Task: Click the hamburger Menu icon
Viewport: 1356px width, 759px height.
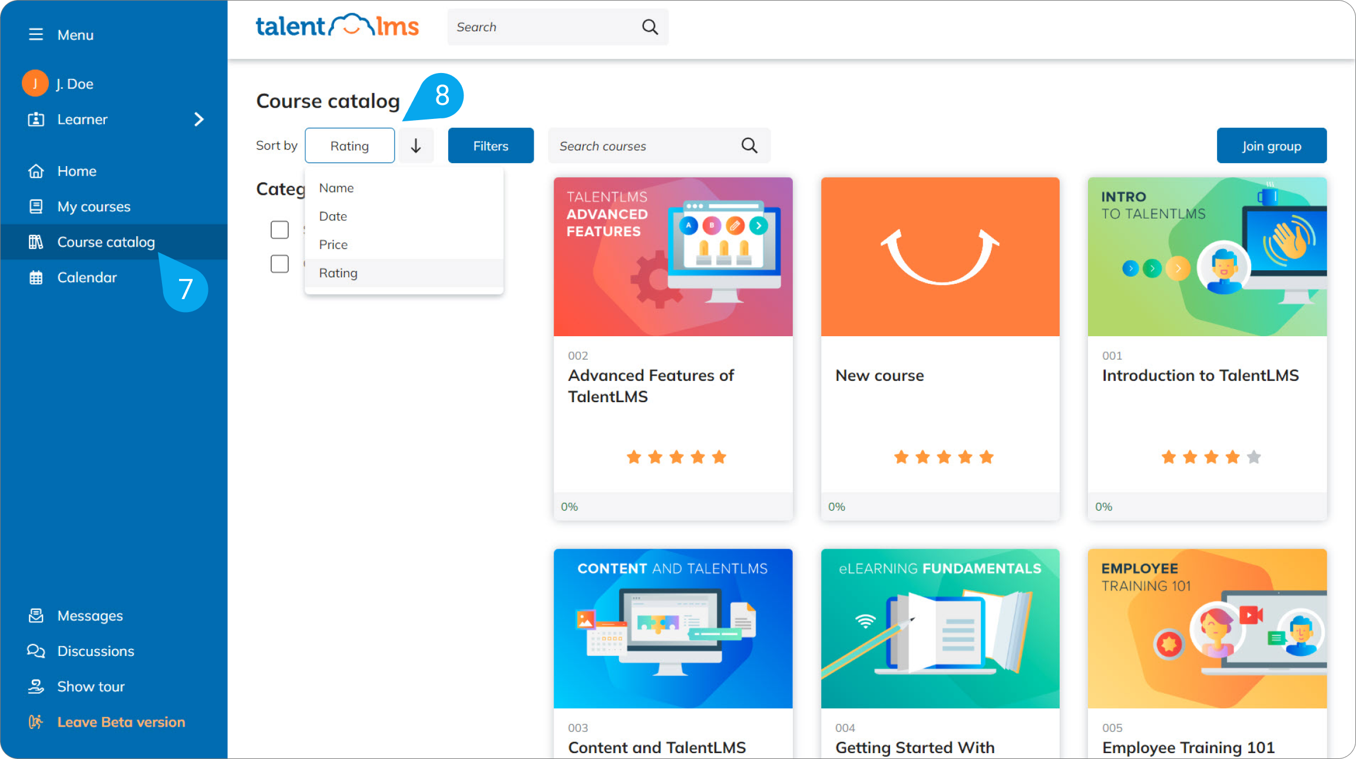Action: (36, 34)
